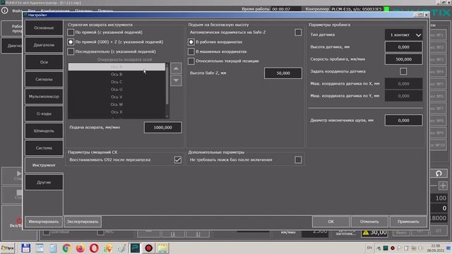This screenshot has width=452, height=254.
Task: Move selected axis up with arrow button
Action: tap(176, 68)
